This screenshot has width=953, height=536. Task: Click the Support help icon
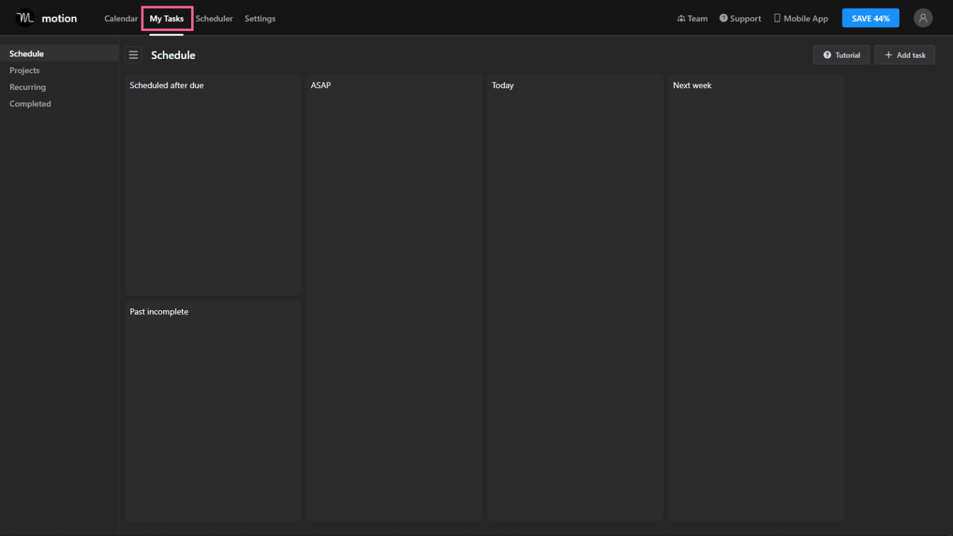click(725, 18)
